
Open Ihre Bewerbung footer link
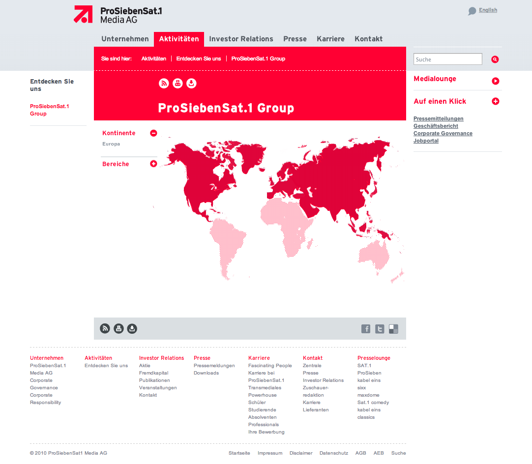[266, 432]
